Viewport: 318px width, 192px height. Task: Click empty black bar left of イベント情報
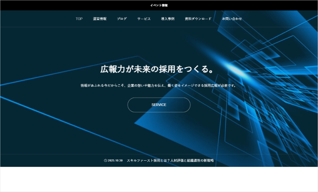click(x=63, y=5)
